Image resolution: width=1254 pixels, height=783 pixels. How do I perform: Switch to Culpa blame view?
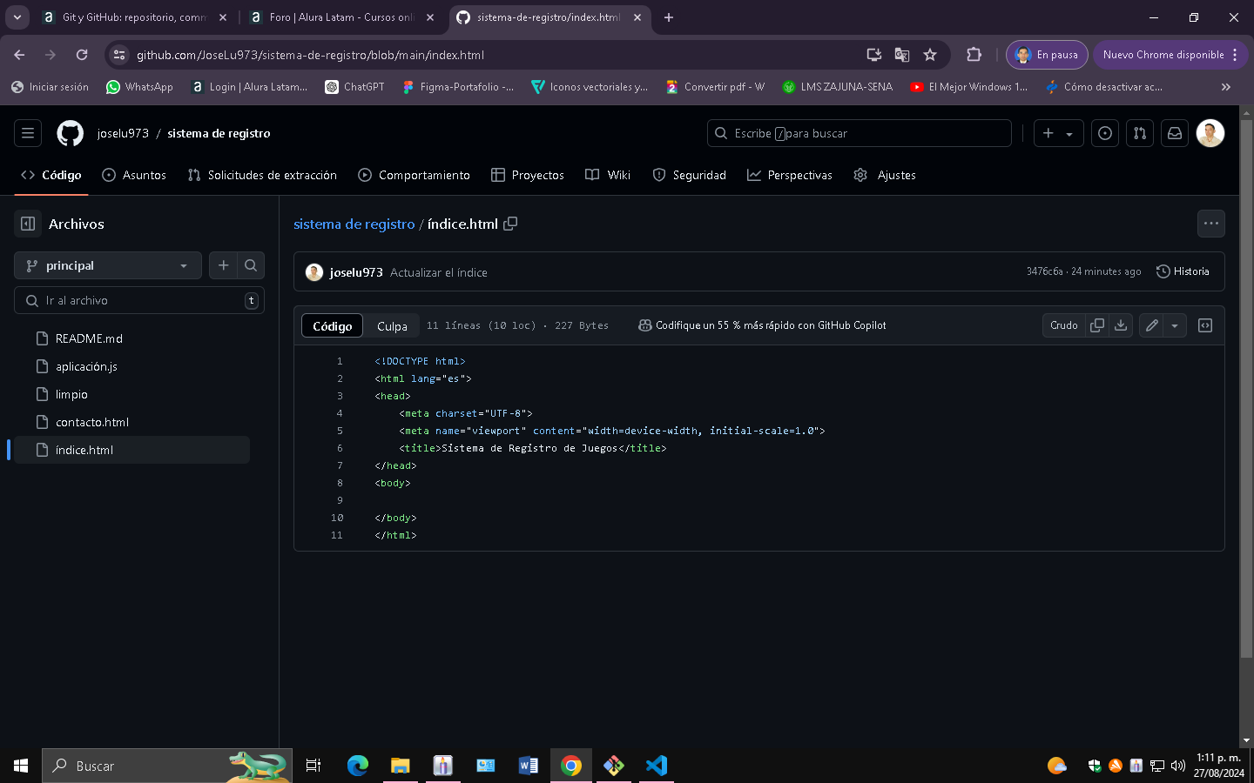392,326
